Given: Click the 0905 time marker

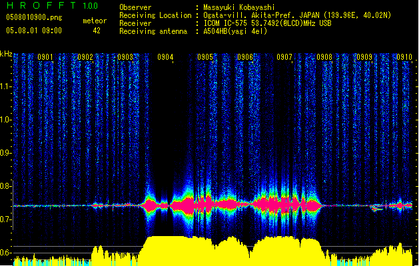Looking at the screenshot, I should [x=205, y=57].
